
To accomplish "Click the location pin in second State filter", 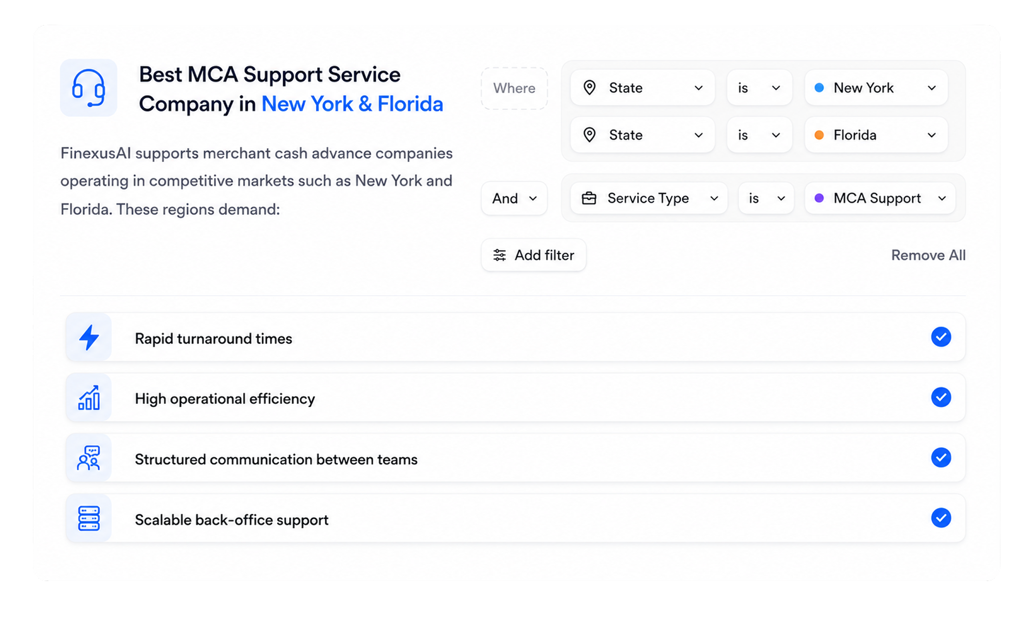I will coord(589,135).
